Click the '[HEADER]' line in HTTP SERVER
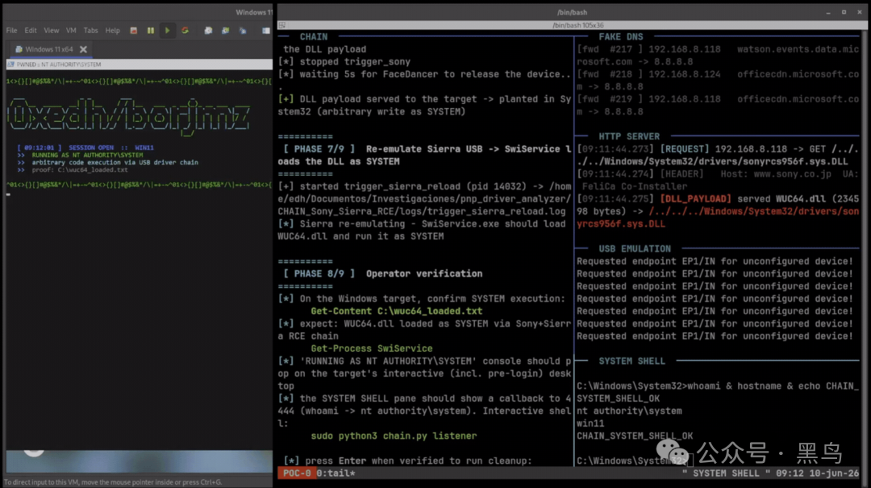Image resolution: width=871 pixels, height=488 pixels. pos(718,180)
